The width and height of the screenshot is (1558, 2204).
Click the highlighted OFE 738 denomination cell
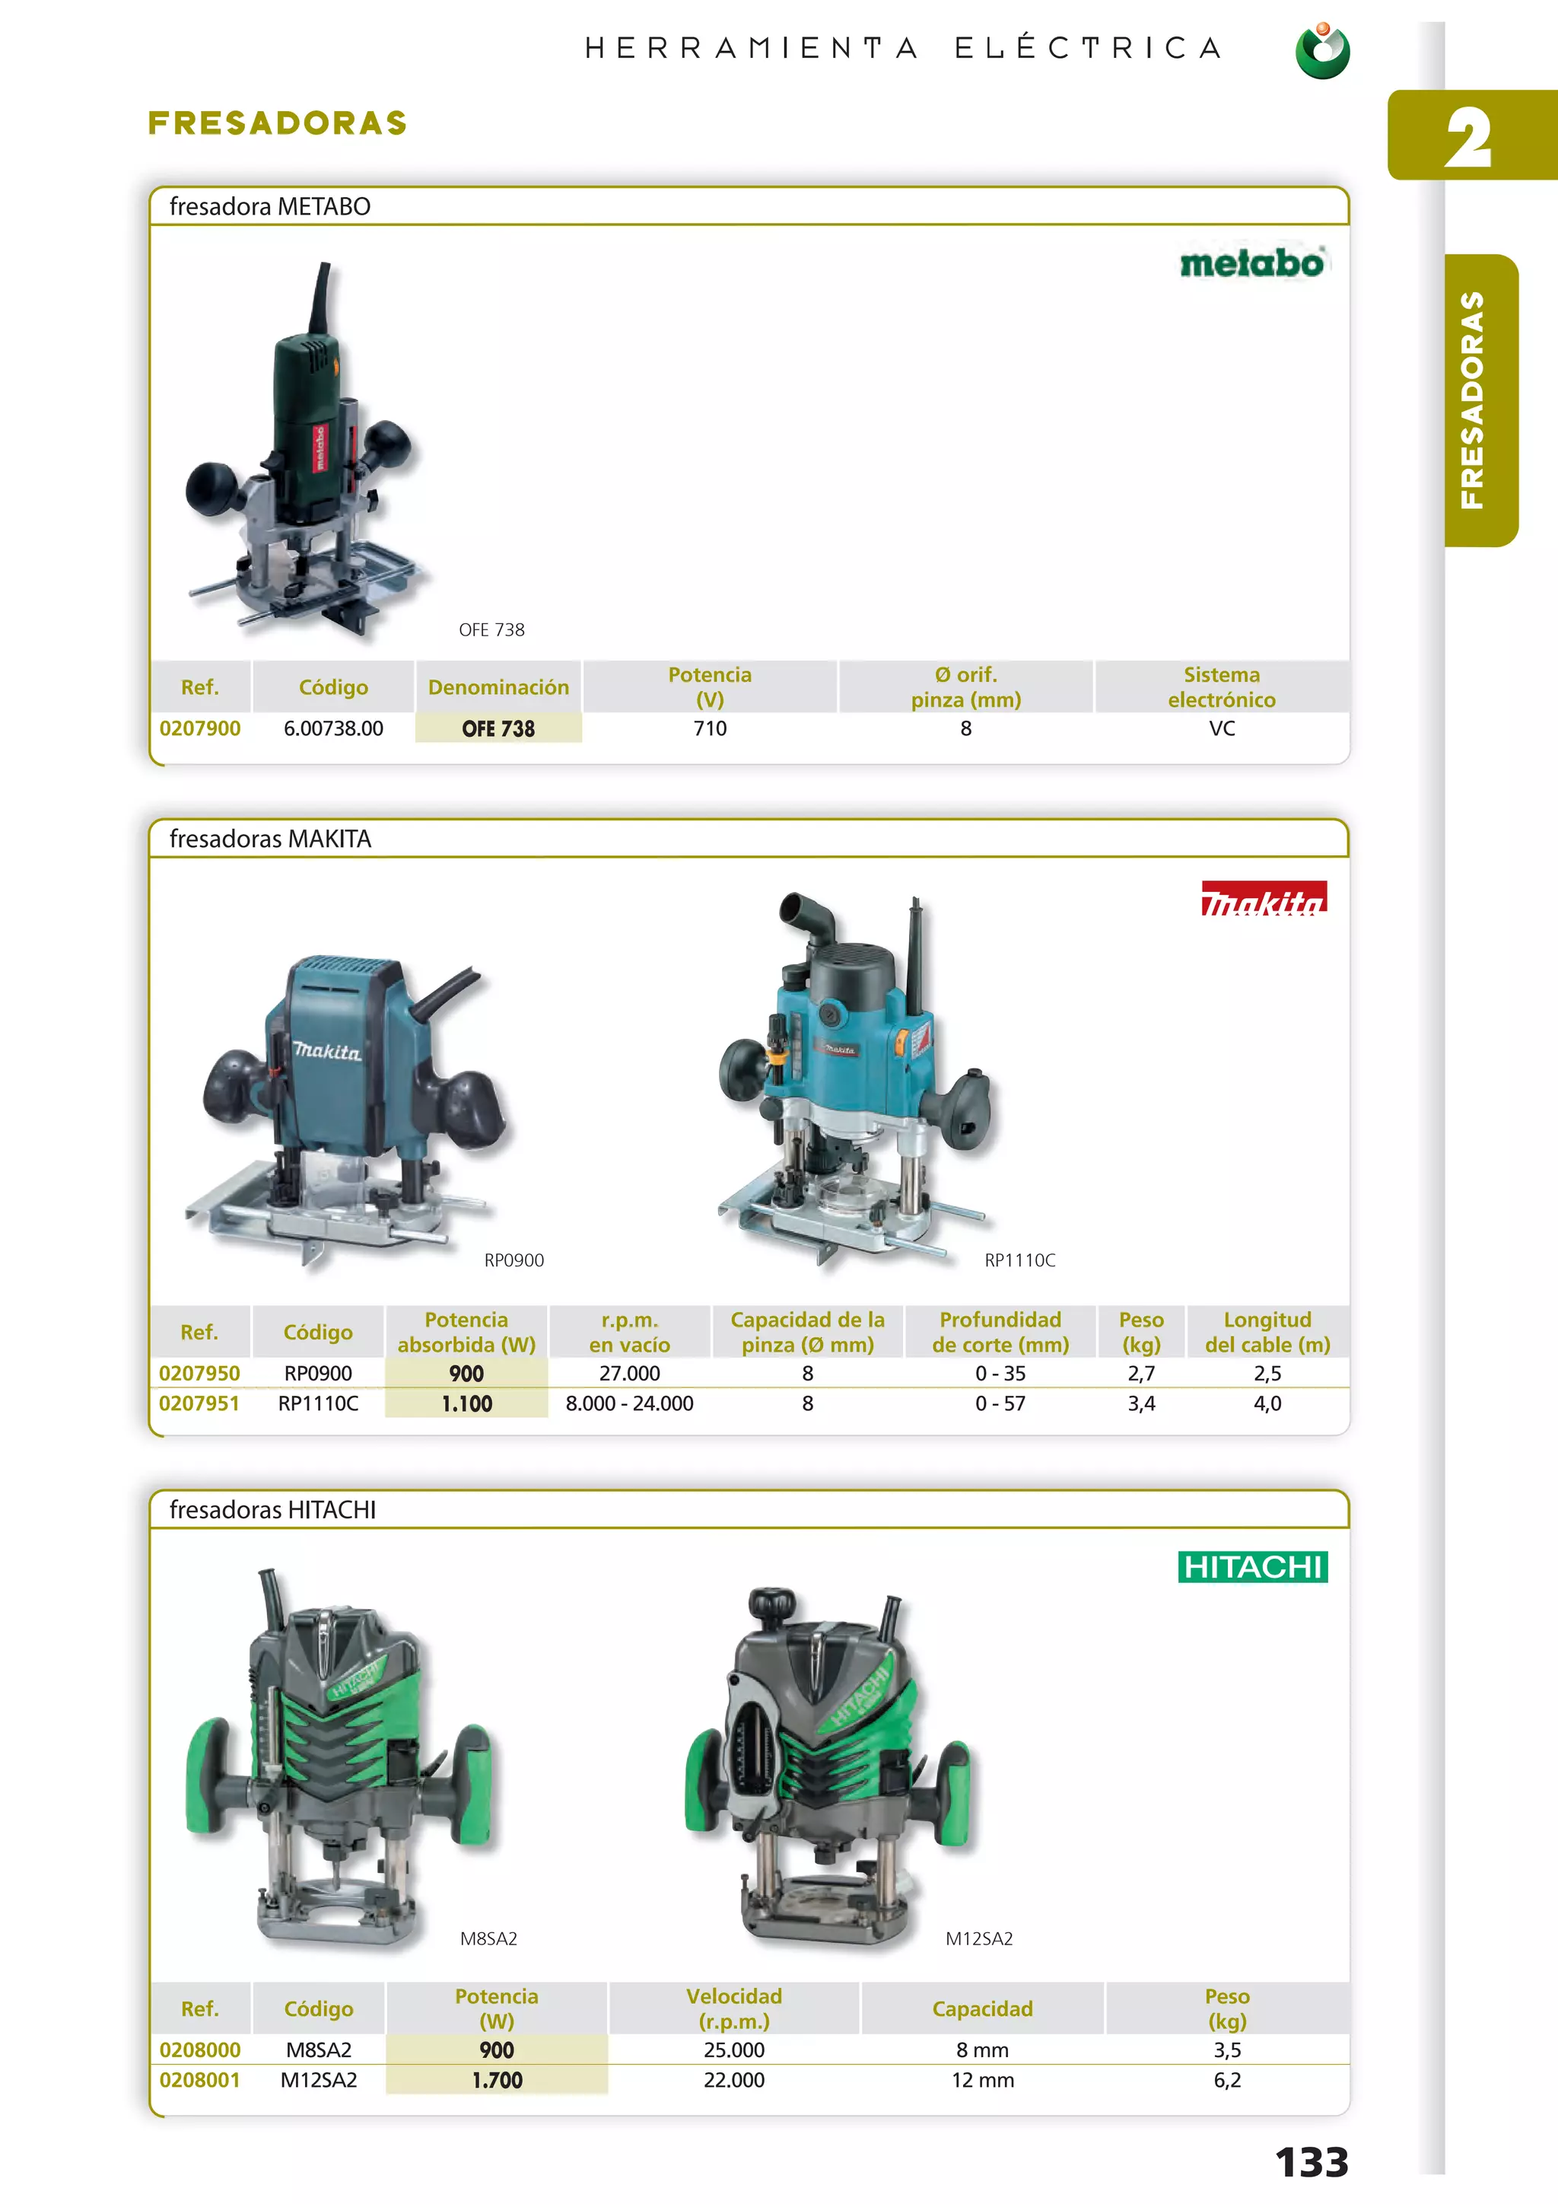pos(498,728)
